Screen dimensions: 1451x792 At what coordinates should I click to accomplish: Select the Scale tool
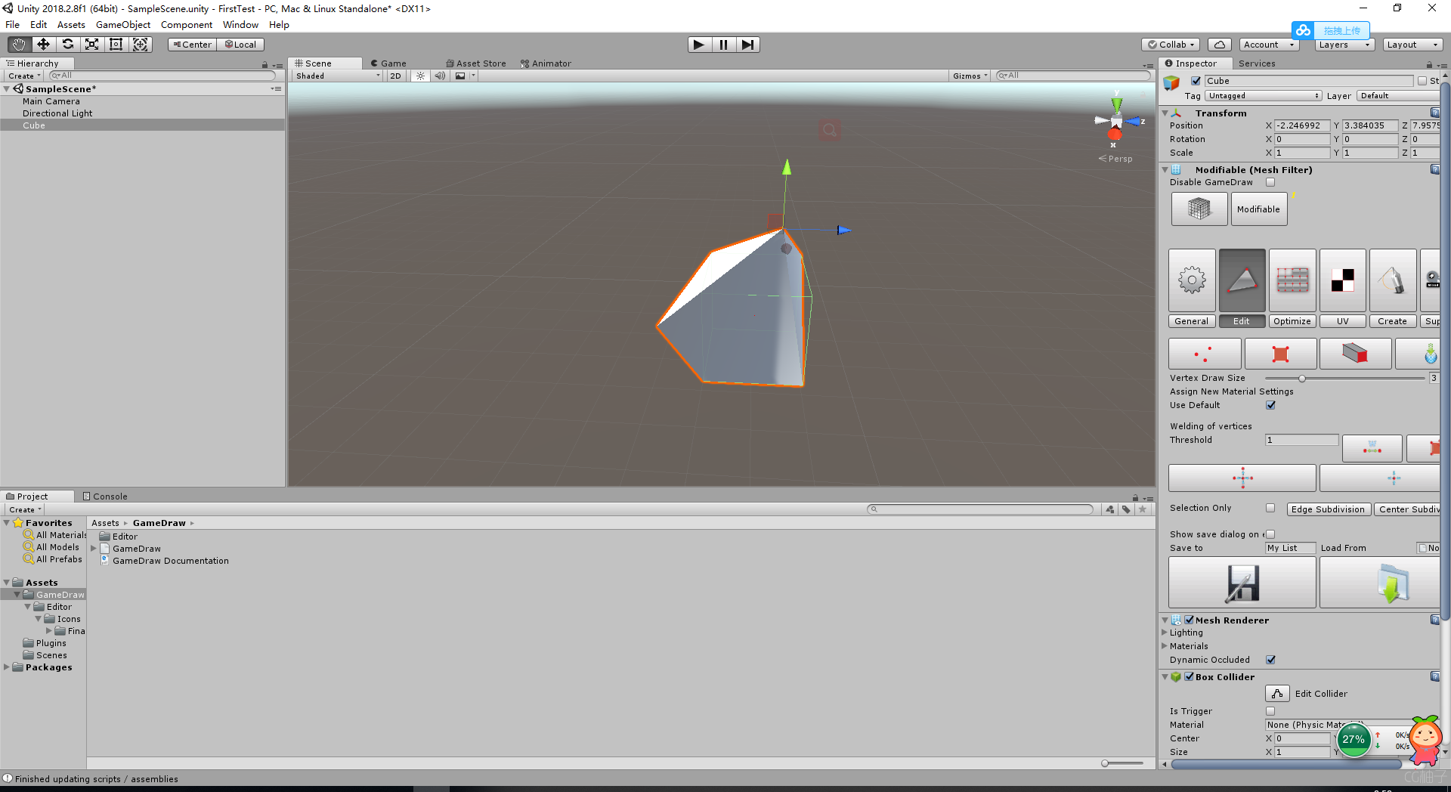pyautogui.click(x=91, y=45)
